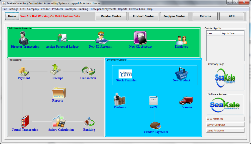Open the Reports folder icon
The width and height of the screenshot is (251, 144).
[x=59, y=93]
